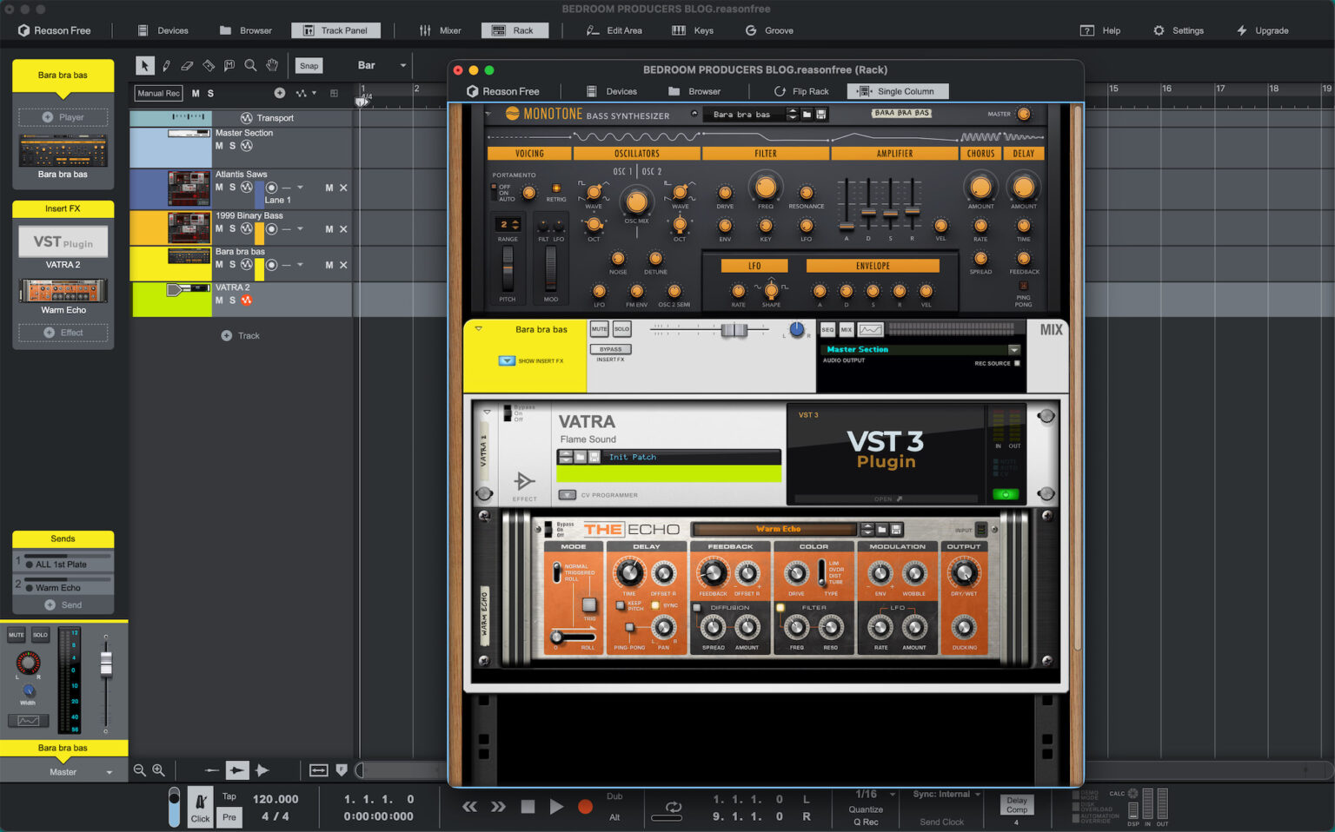
Task: Open the VST 3 plugin window
Action: pos(888,499)
